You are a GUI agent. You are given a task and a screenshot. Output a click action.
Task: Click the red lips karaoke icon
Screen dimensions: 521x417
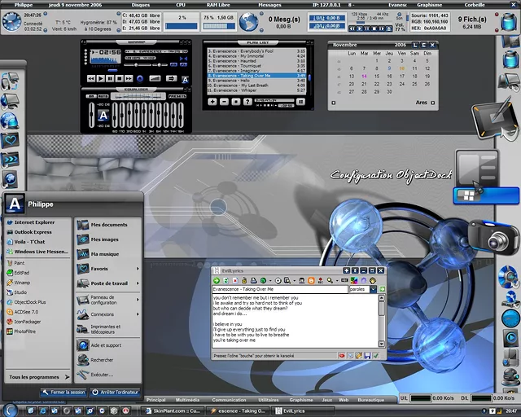pos(341,356)
